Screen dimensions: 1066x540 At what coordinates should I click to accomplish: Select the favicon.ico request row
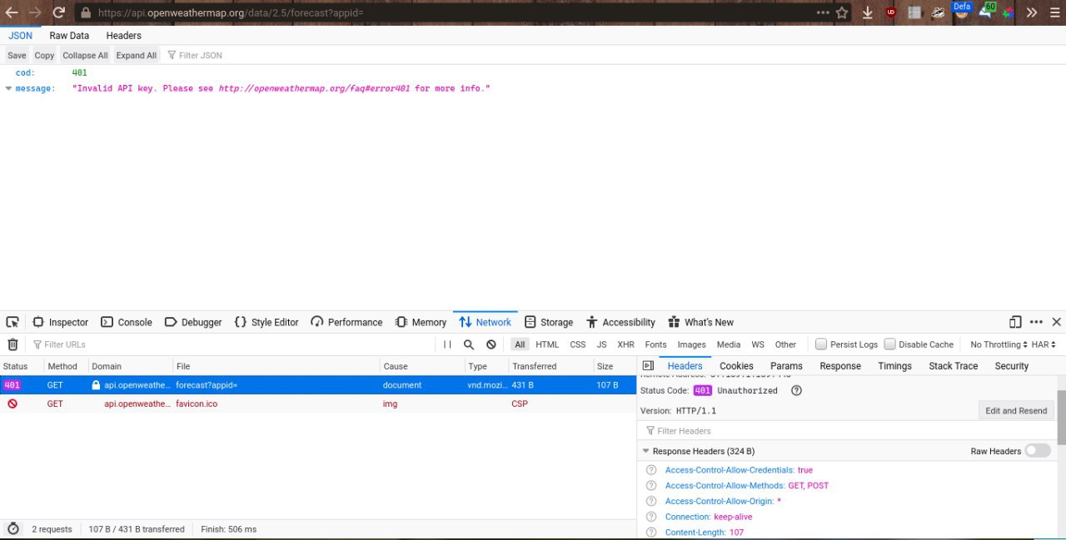(x=318, y=404)
